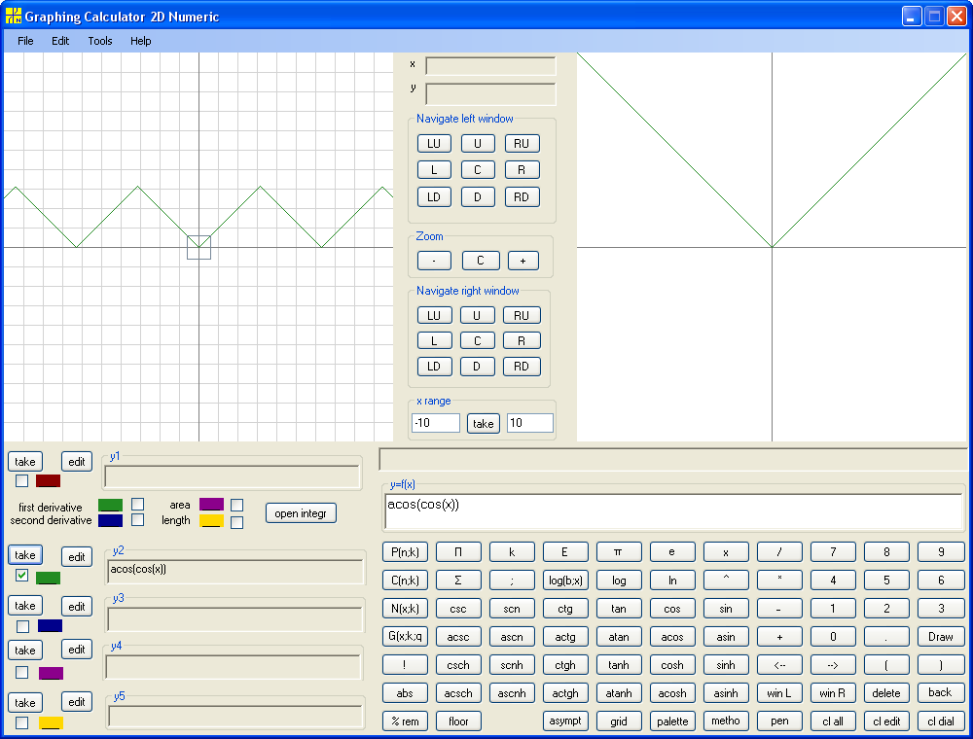The width and height of the screenshot is (973, 739).
Task: Click the purple area color swatch
Action: point(211,504)
